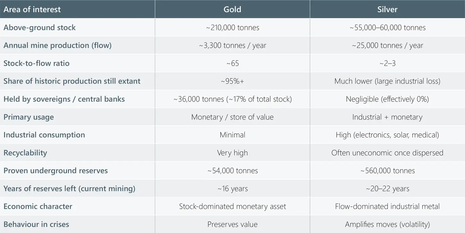Select 'High (electronics, solar, medical)' cell
This screenshot has height=233, width=465.
[x=387, y=135]
